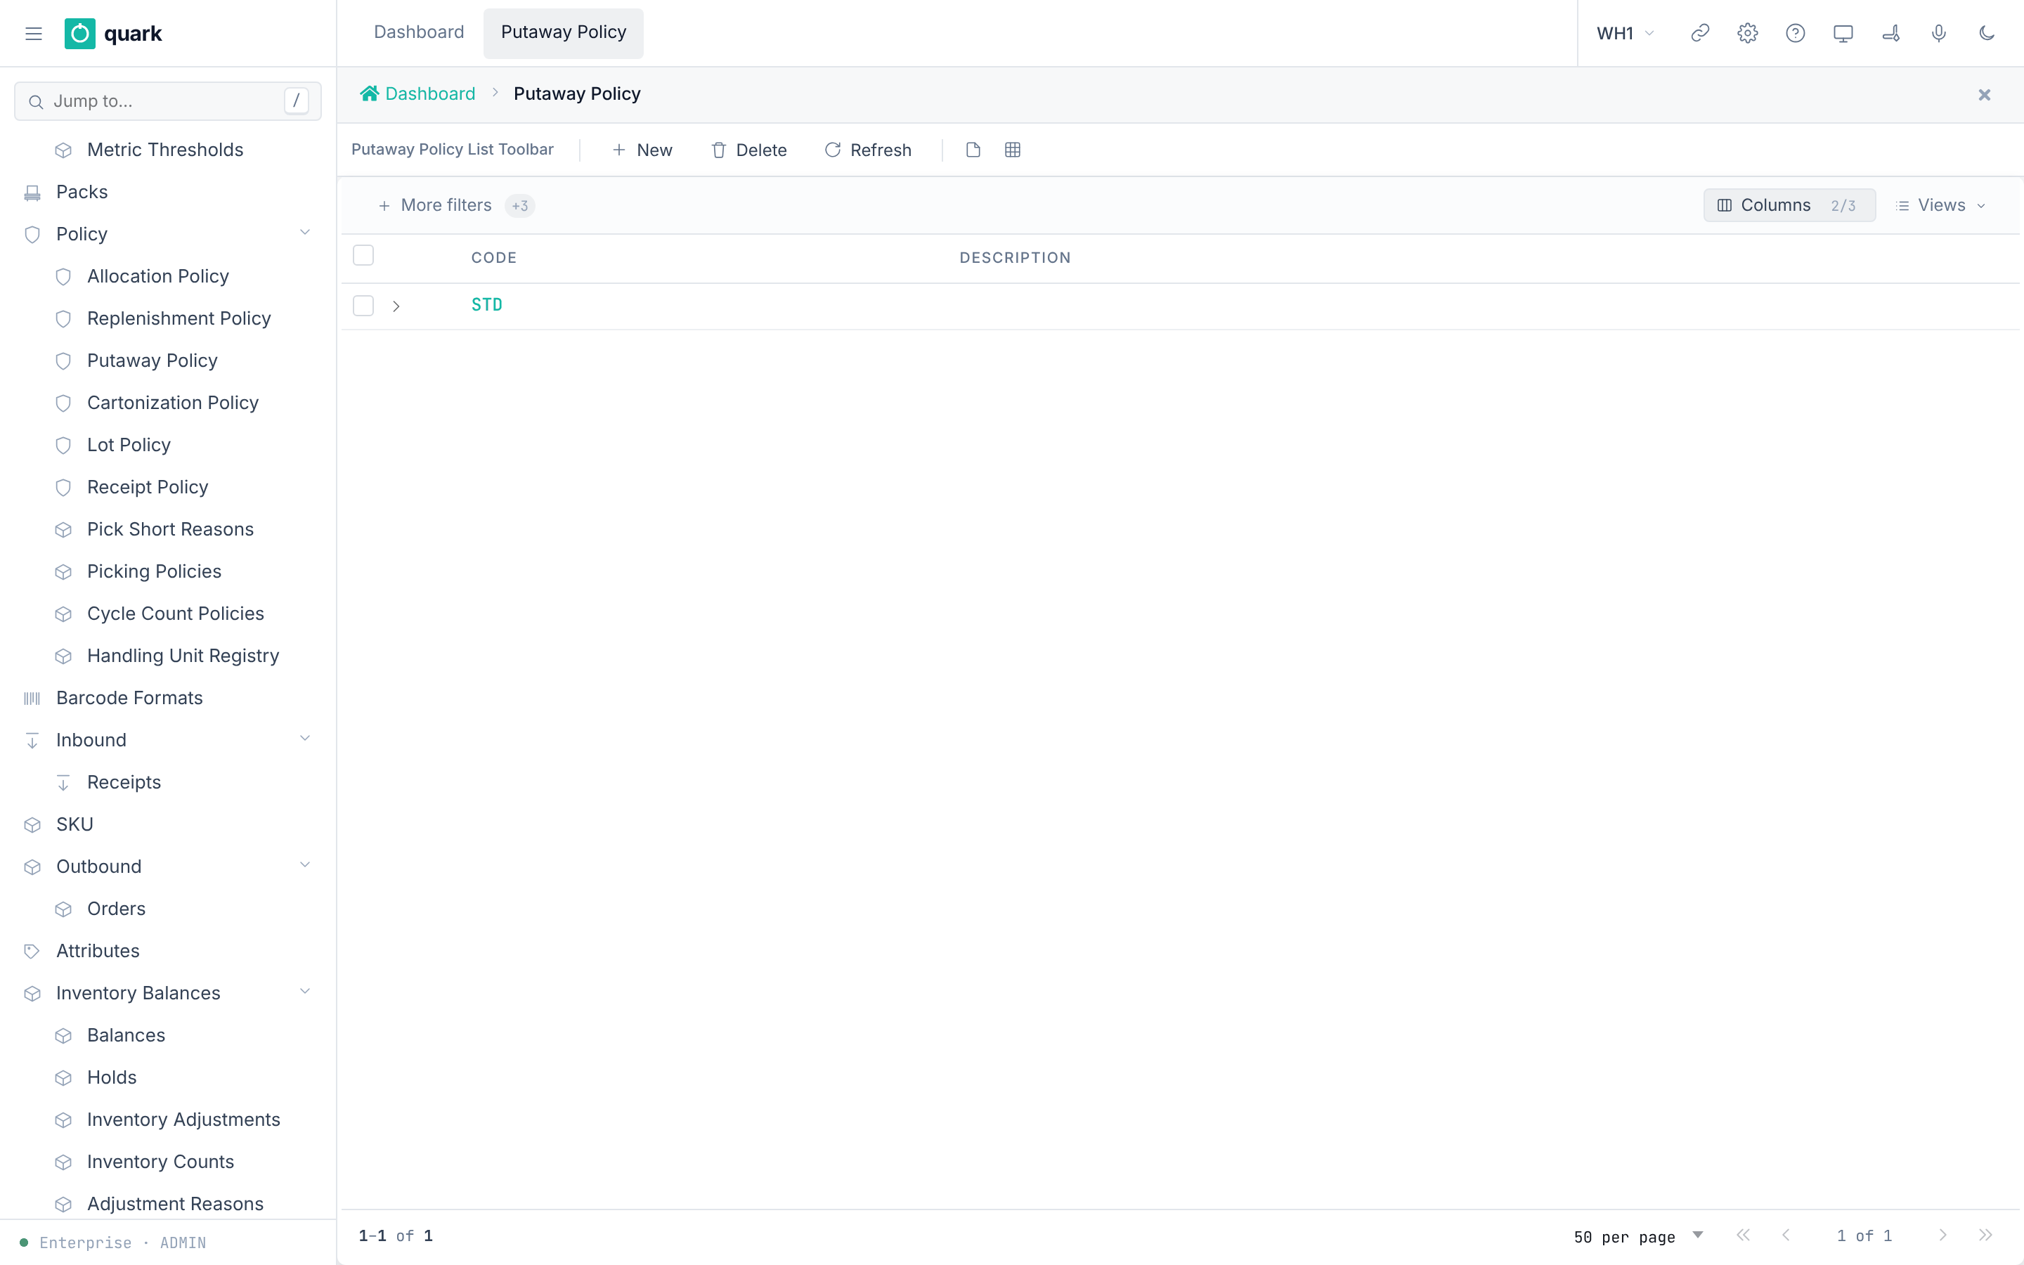Viewport: 2024px width, 1265px height.
Task: Click More filters button
Action: [455, 205]
